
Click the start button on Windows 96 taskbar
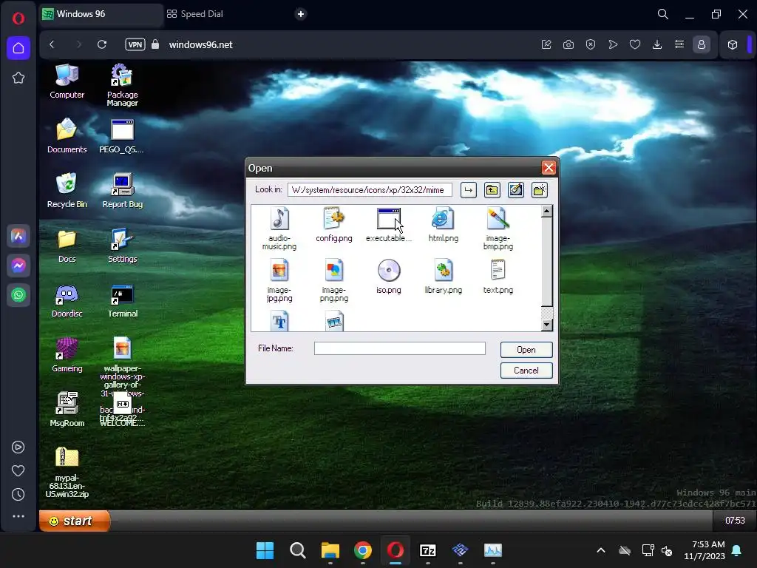coord(75,521)
